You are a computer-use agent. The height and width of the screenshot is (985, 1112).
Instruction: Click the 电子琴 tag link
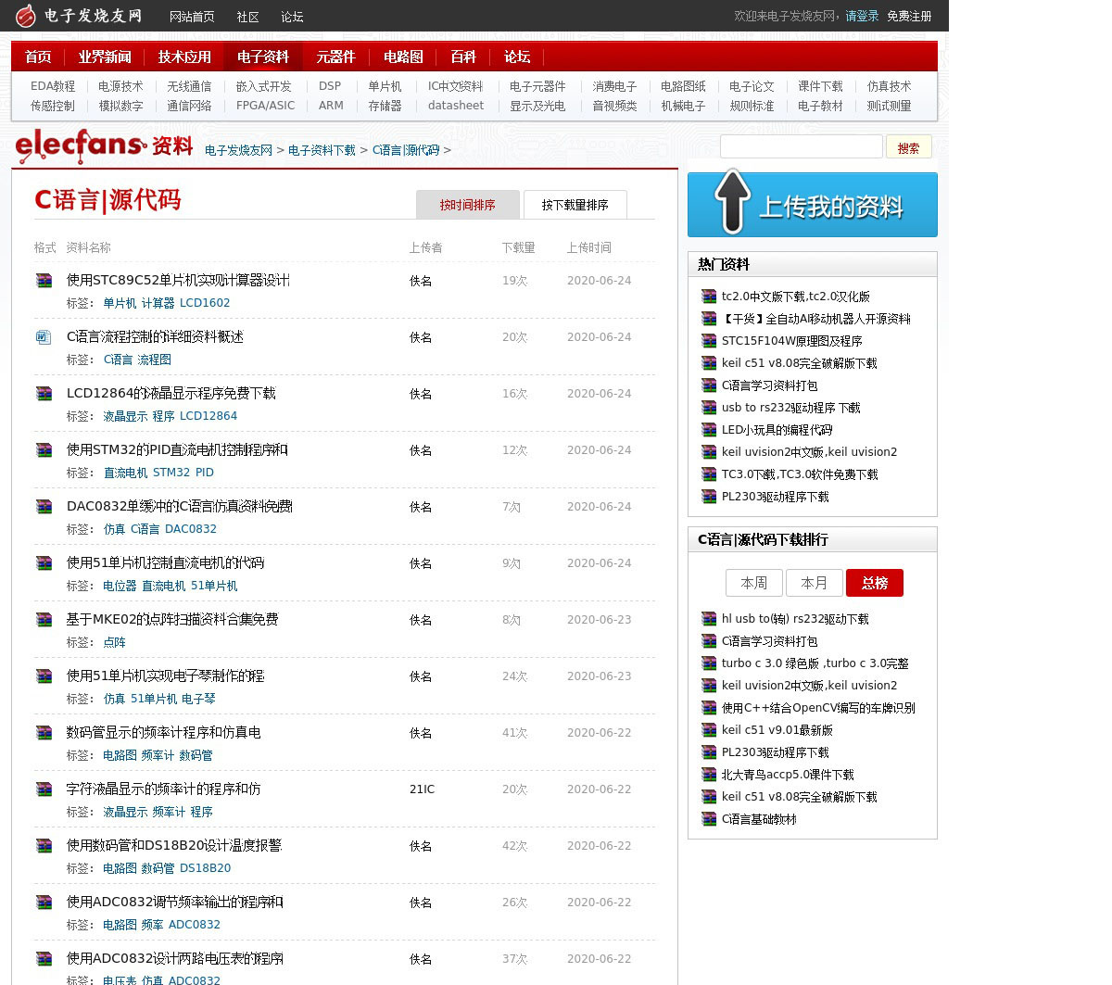(x=198, y=699)
